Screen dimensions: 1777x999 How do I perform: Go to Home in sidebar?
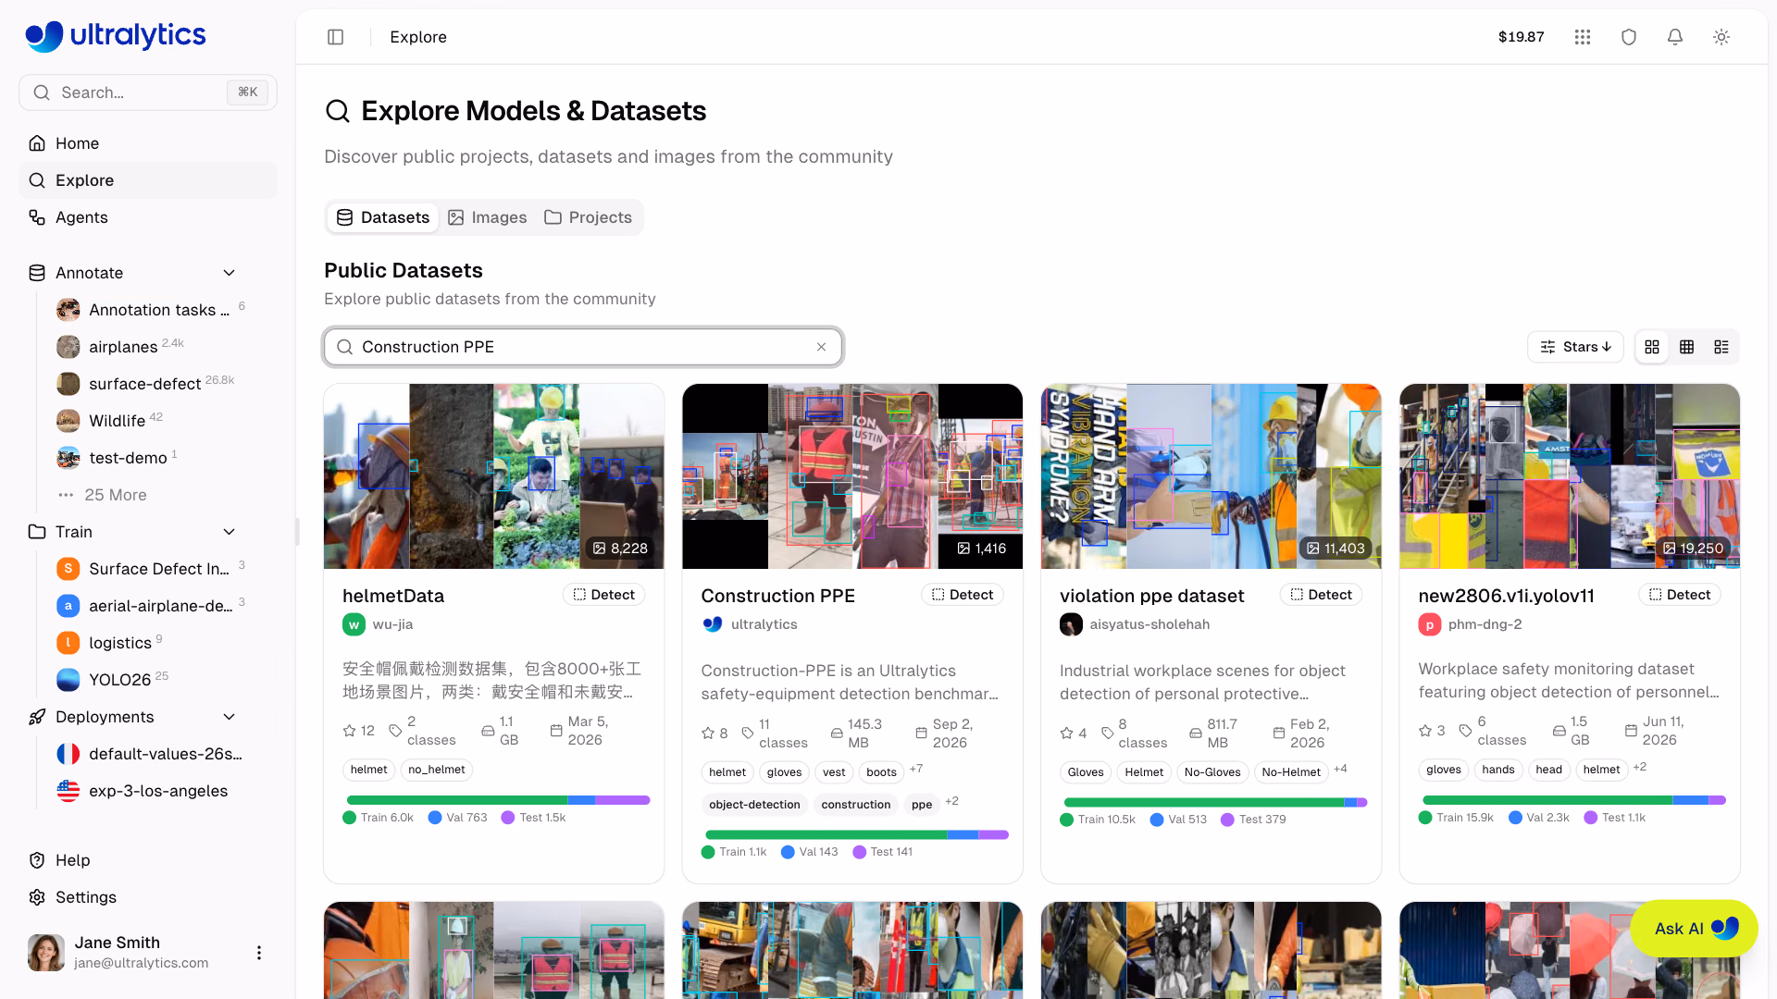148,143
